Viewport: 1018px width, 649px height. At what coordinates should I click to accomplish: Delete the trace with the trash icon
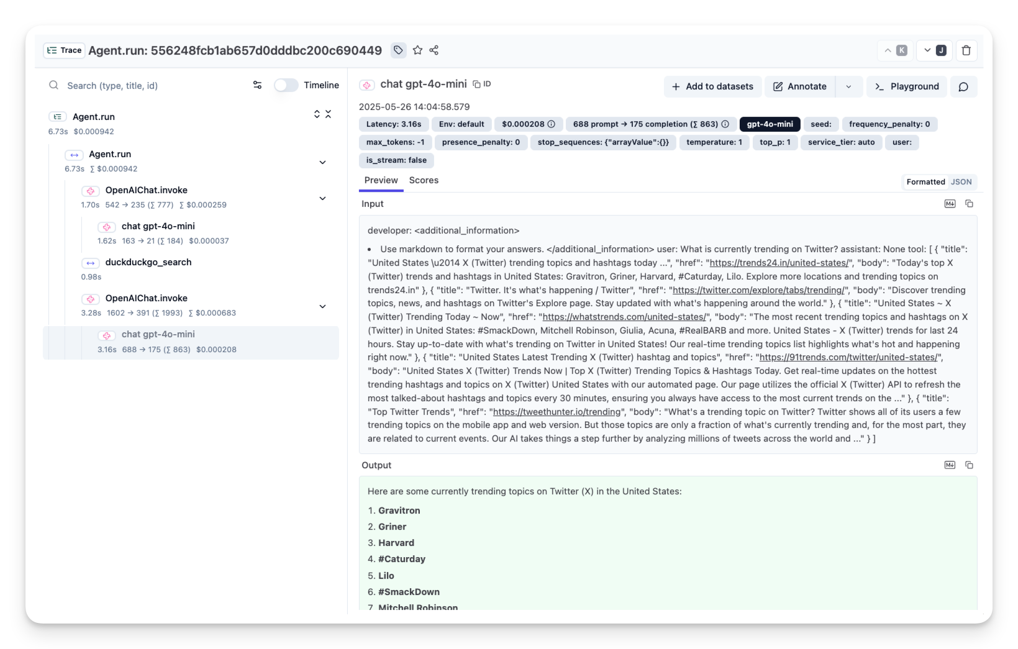pos(966,50)
